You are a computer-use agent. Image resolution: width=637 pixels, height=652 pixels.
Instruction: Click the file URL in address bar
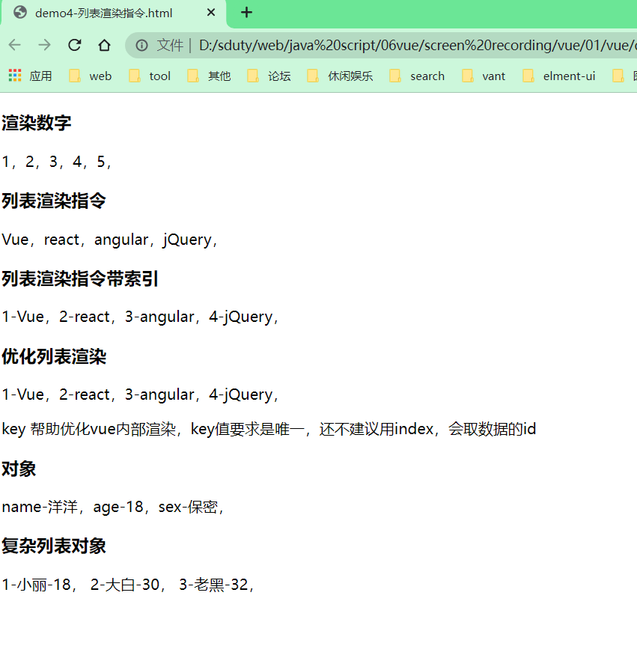coord(418,45)
